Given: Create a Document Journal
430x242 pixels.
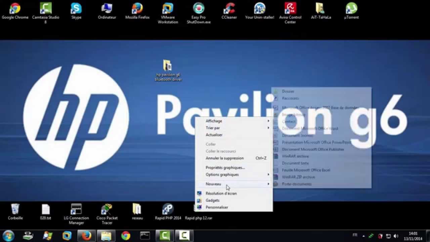Looking at the screenshot, I should coord(321,135).
